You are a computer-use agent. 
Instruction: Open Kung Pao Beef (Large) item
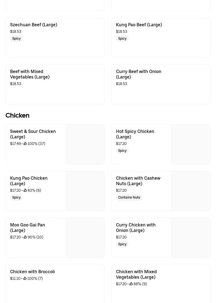coord(139,25)
